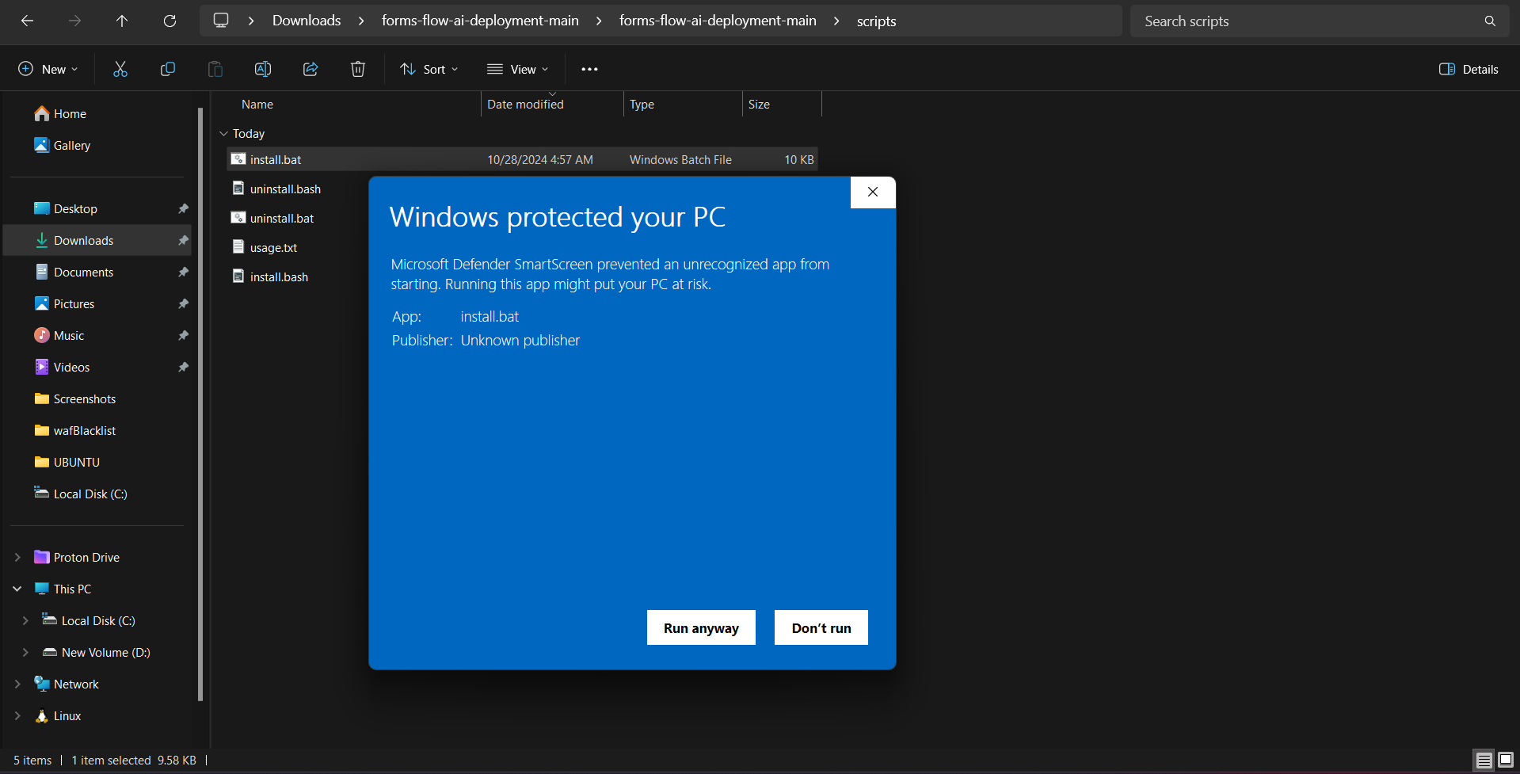Unpin Documents via its pin icon
Viewport: 1520px width, 774px height.
click(x=183, y=273)
